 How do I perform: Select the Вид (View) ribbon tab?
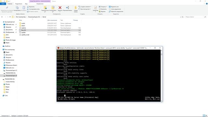pos(26,4)
